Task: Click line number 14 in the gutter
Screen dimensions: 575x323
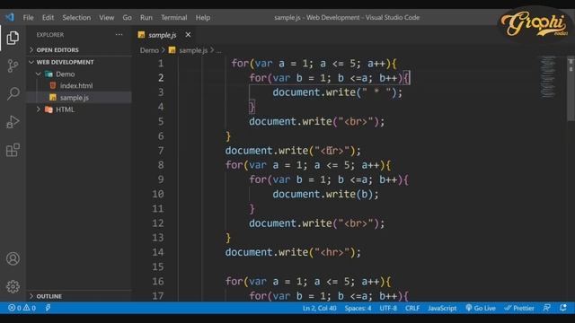Action: (x=158, y=252)
